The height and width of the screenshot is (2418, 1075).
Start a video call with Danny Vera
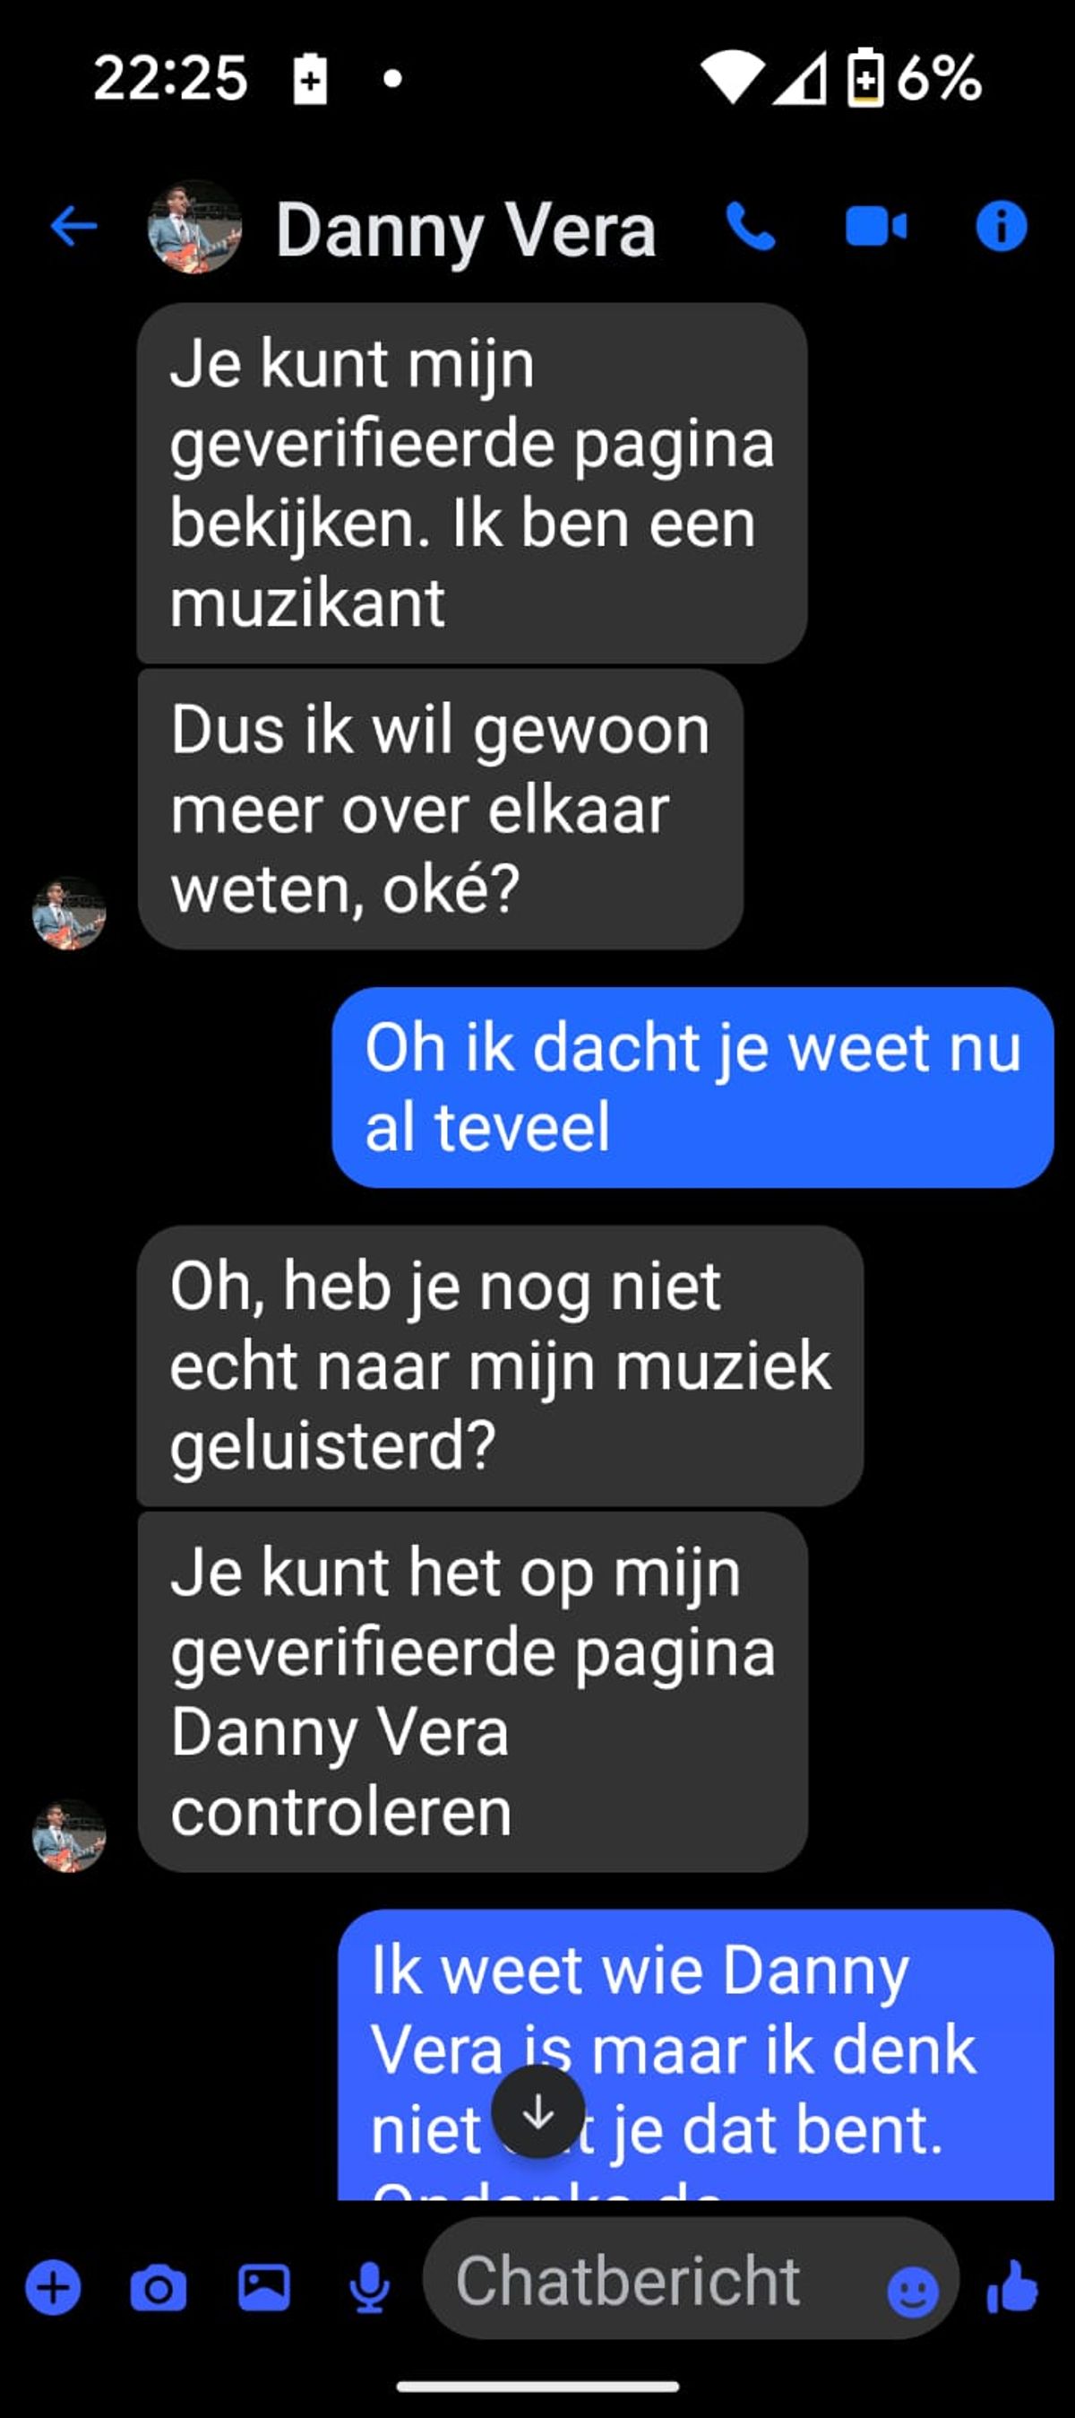click(x=876, y=227)
